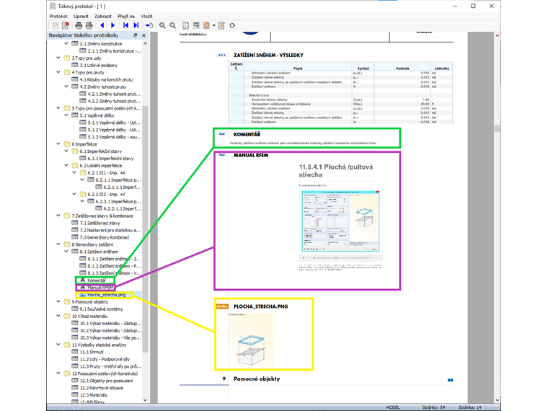Viewport: 548px width, 411px height.
Task: Jump to last page arrow icon
Action: 136,25
